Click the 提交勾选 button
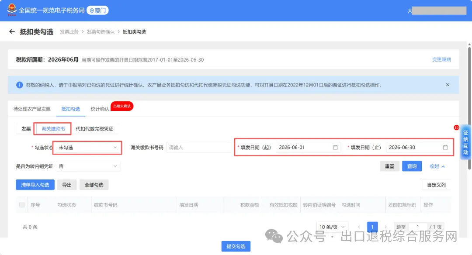 (x=236, y=246)
